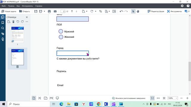
Task: Select page 1 thumbnail
Action: pyautogui.click(x=18, y=35)
